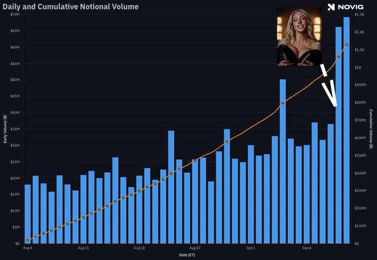Image resolution: width=377 pixels, height=260 pixels.
Task: Click the '$900M' cumulative axis label
Action: point(360,85)
